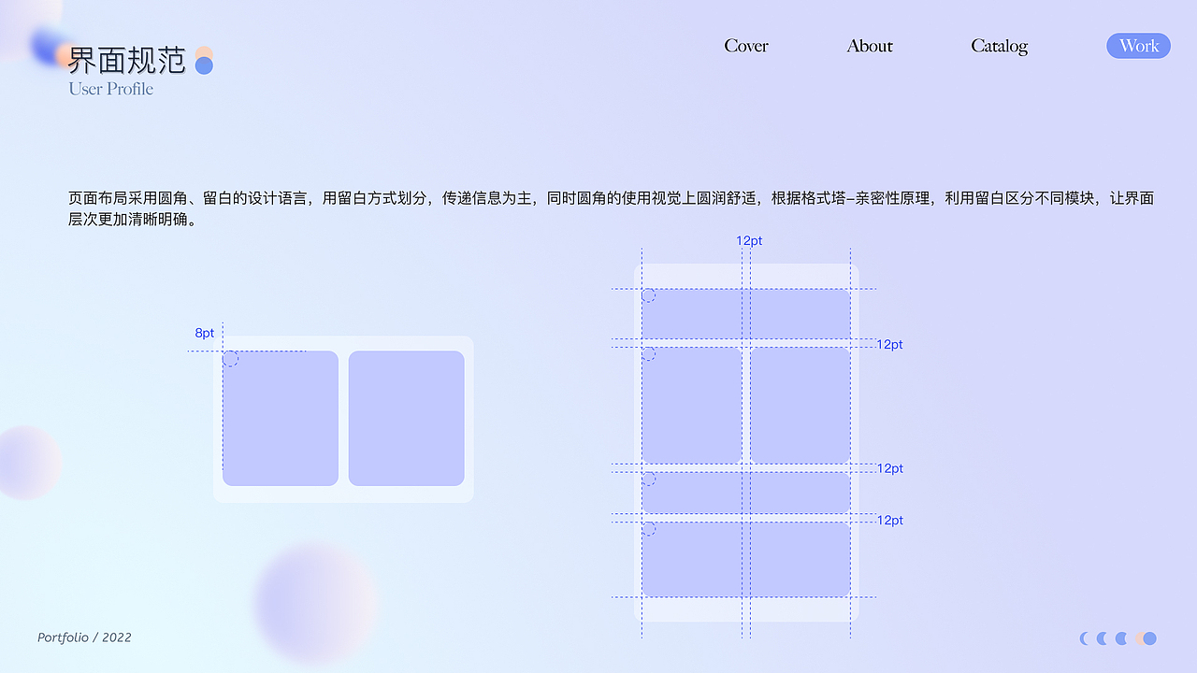Click the User Profile subtitle text
Viewport: 1197px width, 673px height.
point(109,89)
